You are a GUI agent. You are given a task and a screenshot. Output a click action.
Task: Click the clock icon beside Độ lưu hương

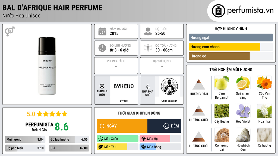102,48
